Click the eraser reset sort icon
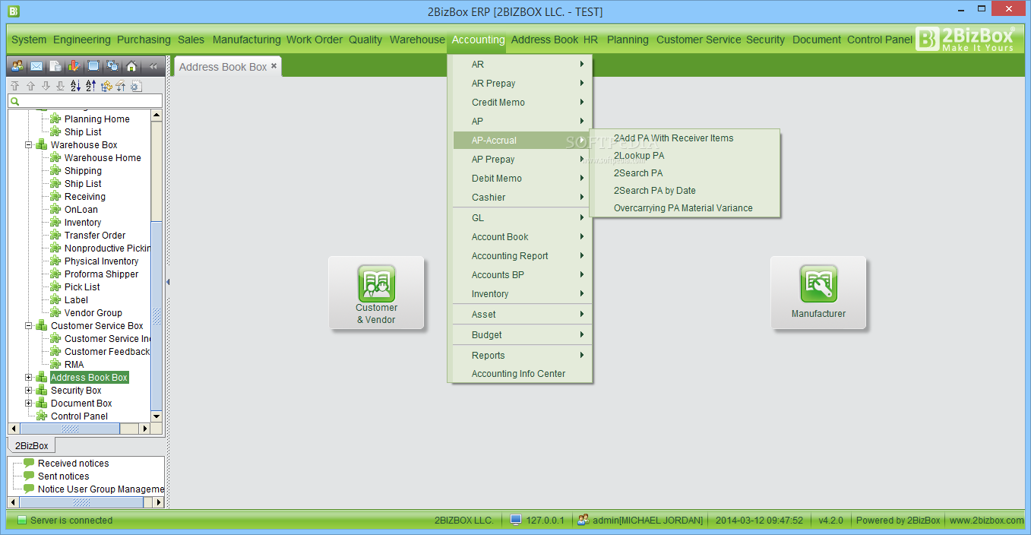This screenshot has height=535, width=1031. tap(120, 86)
